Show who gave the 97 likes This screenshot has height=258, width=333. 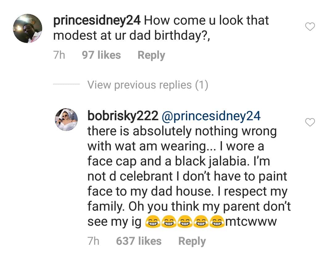coord(101,55)
